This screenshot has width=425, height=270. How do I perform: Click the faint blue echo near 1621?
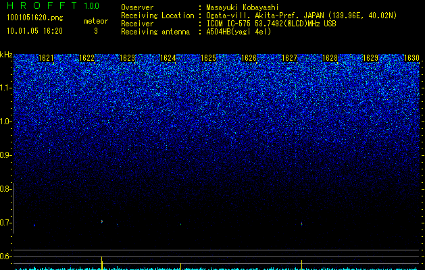coord(34,225)
